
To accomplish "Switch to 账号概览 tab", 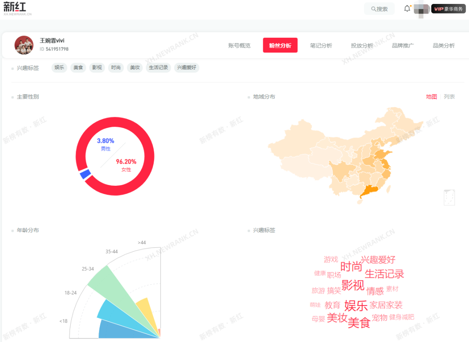I will click(239, 46).
